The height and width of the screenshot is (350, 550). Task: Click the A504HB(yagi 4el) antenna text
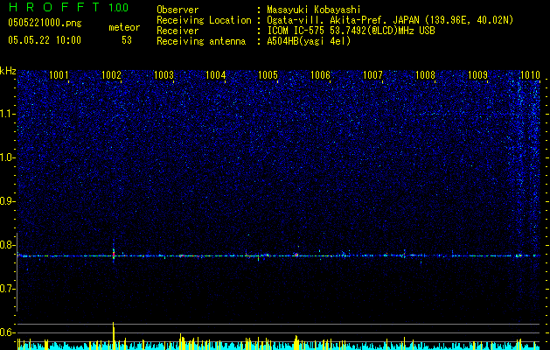pos(309,41)
